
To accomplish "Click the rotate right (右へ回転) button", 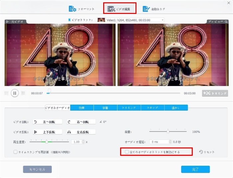I will tap(81, 122).
